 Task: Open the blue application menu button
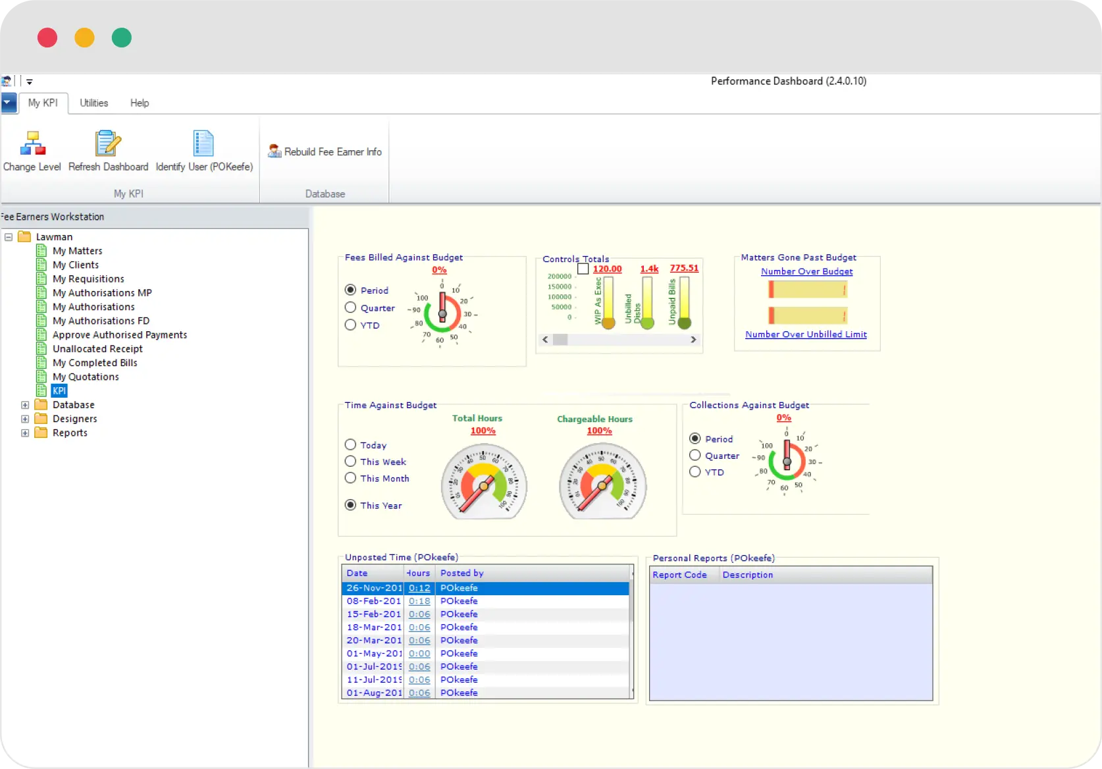9,103
